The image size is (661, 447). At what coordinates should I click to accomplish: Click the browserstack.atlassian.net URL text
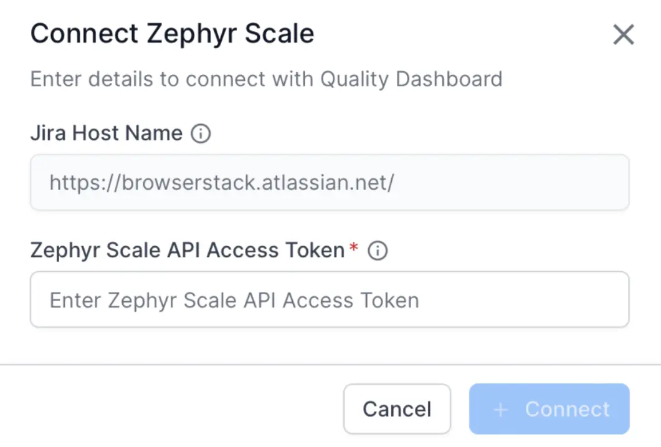click(221, 183)
